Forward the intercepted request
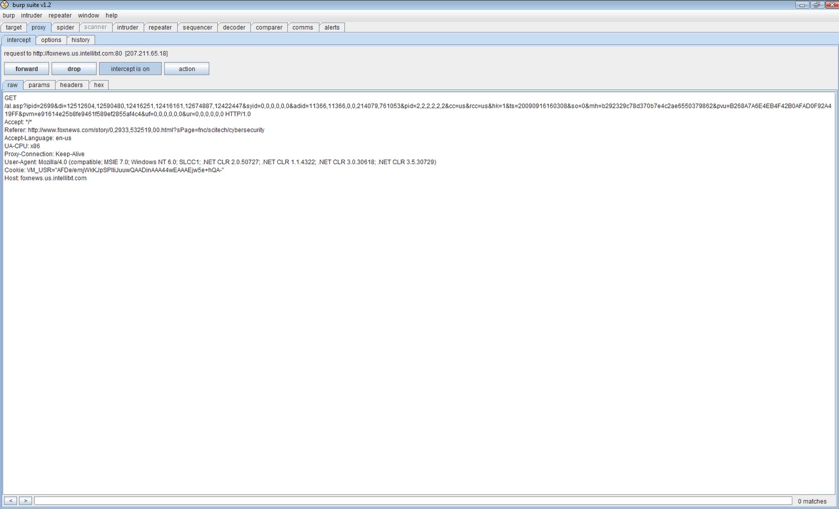The width and height of the screenshot is (839, 509). [27, 69]
